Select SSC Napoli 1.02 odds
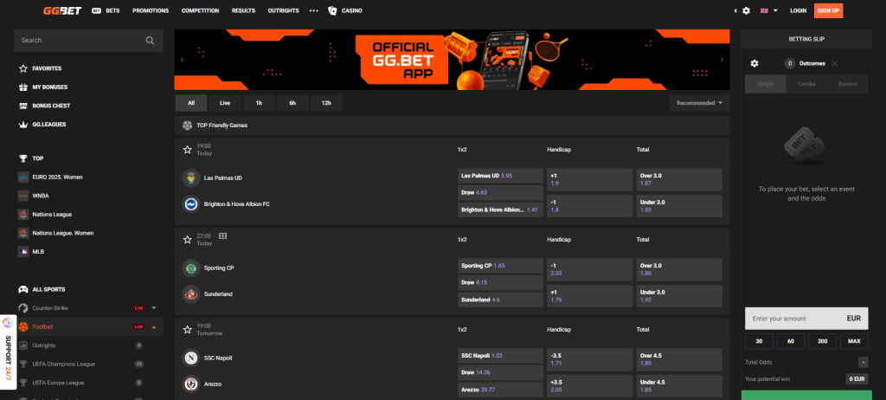The width and height of the screenshot is (886, 400). point(500,356)
